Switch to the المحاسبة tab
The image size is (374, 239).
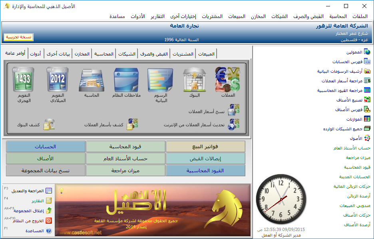pos(104,54)
